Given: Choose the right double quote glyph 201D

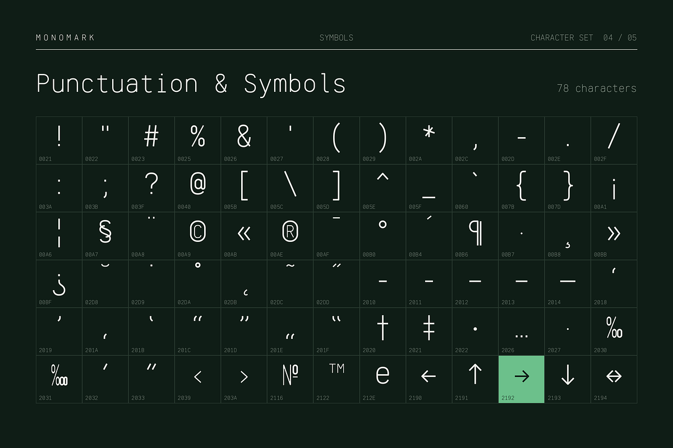Looking at the screenshot, I should point(243,331).
